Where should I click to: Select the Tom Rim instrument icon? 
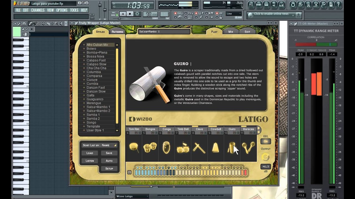click(x=134, y=148)
